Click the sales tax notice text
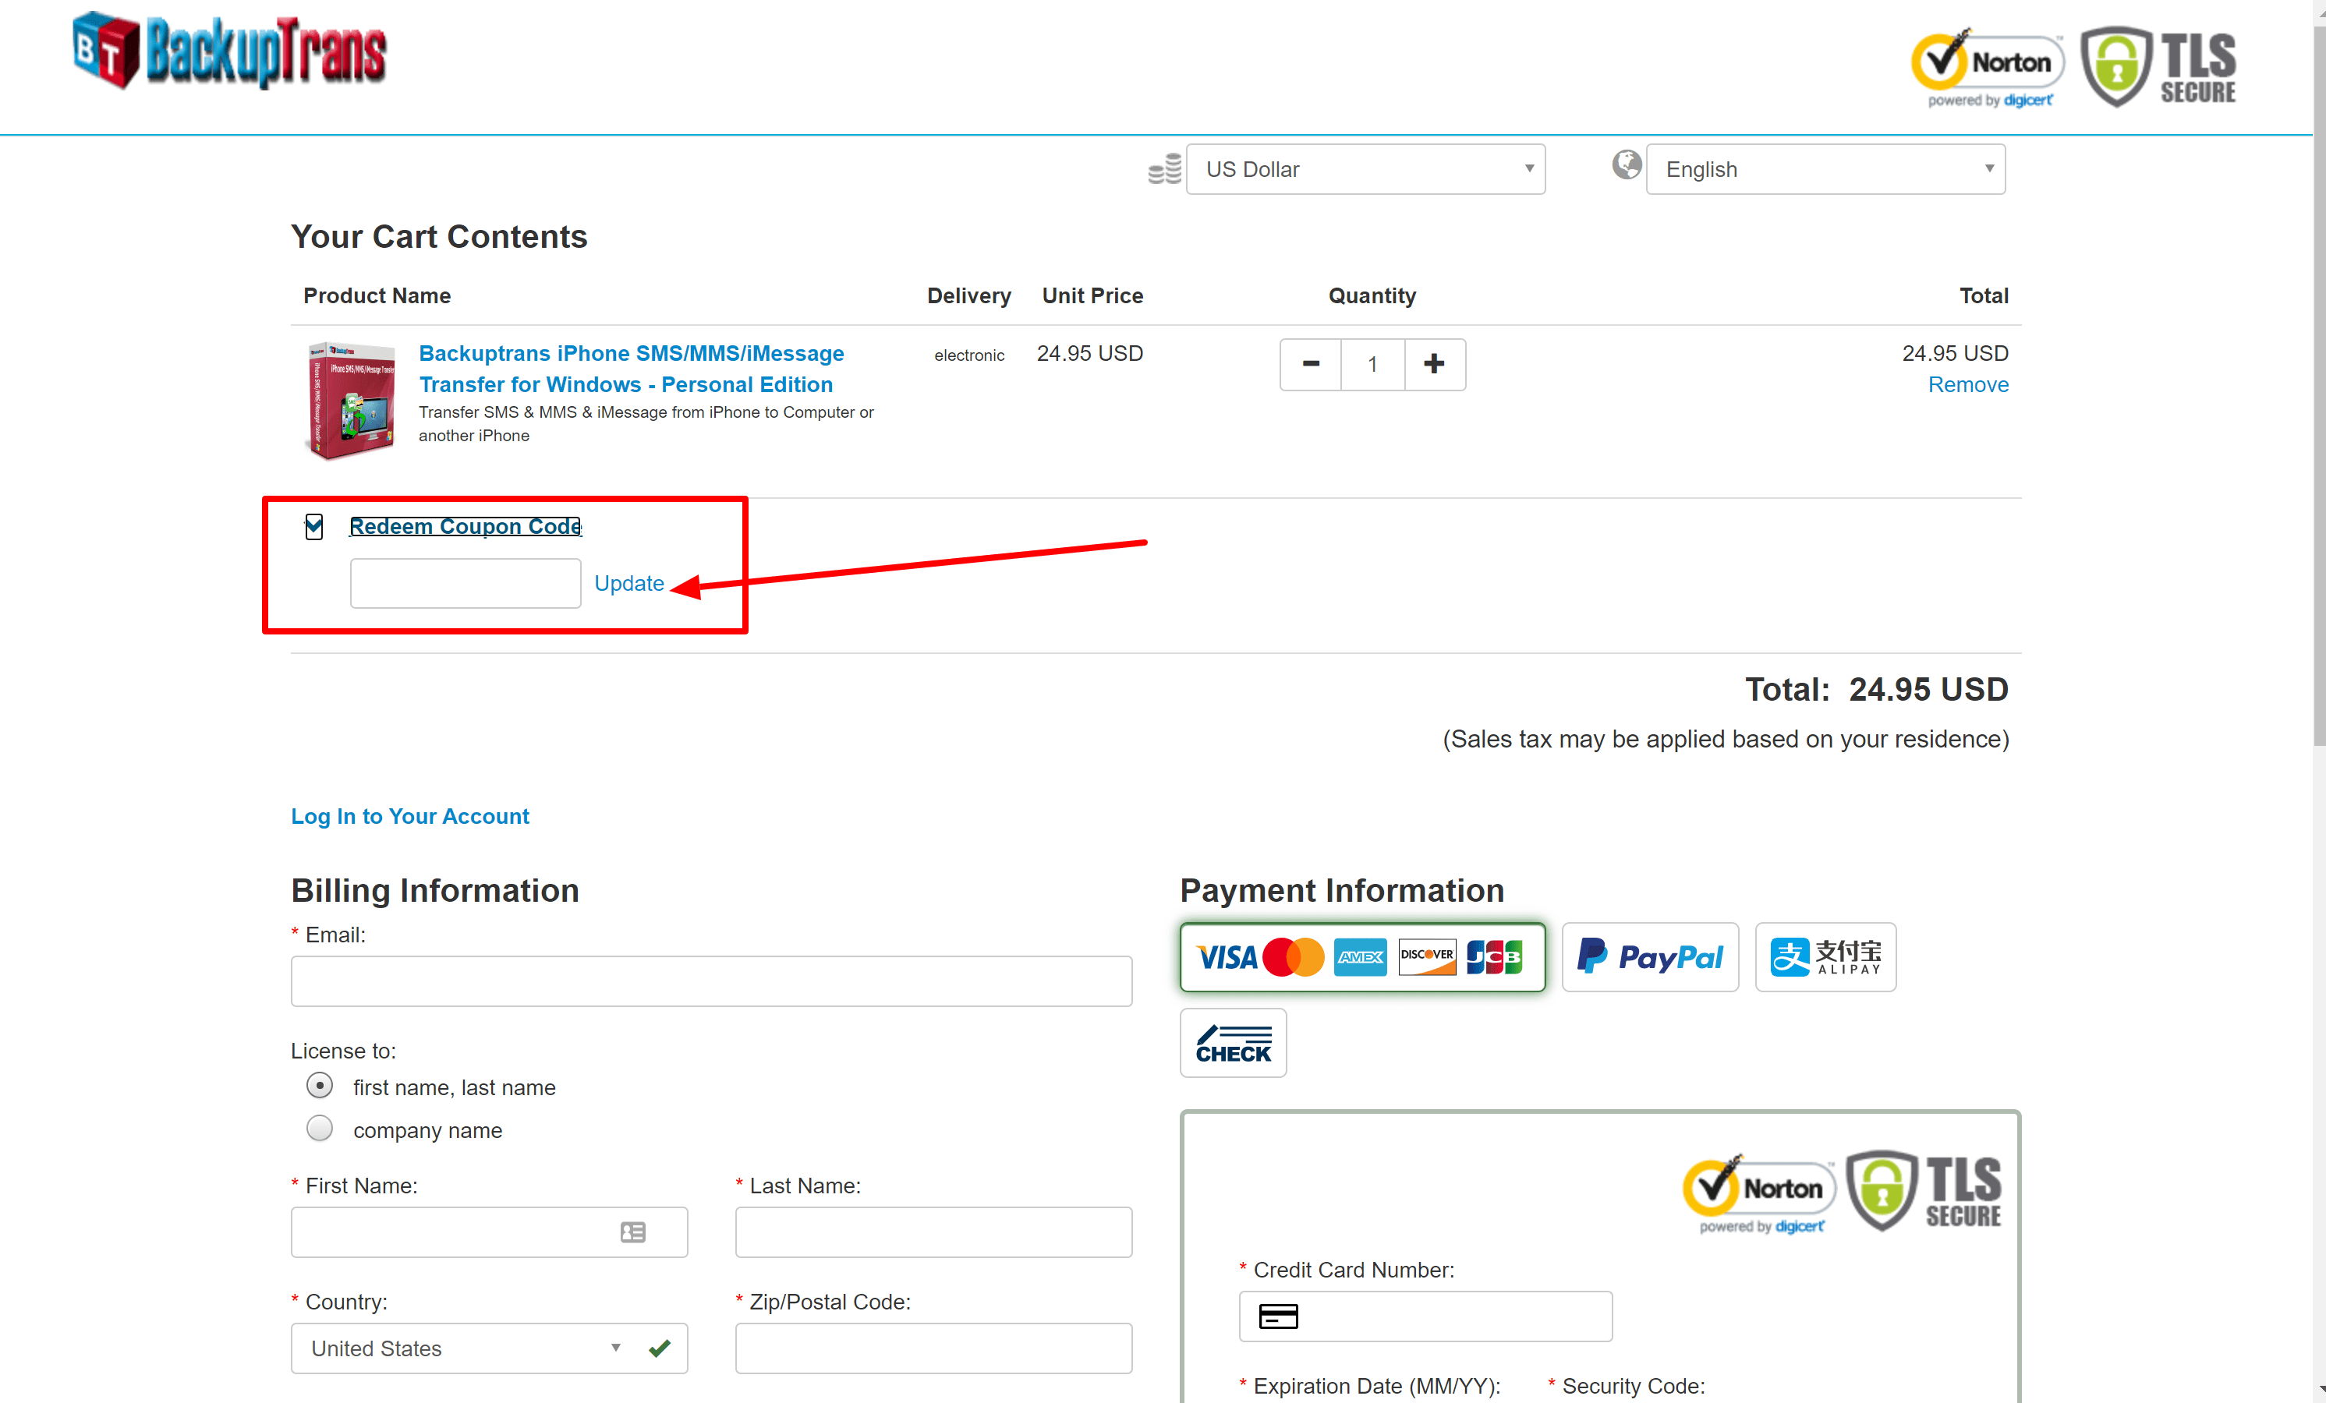This screenshot has width=2326, height=1403. point(1726,739)
